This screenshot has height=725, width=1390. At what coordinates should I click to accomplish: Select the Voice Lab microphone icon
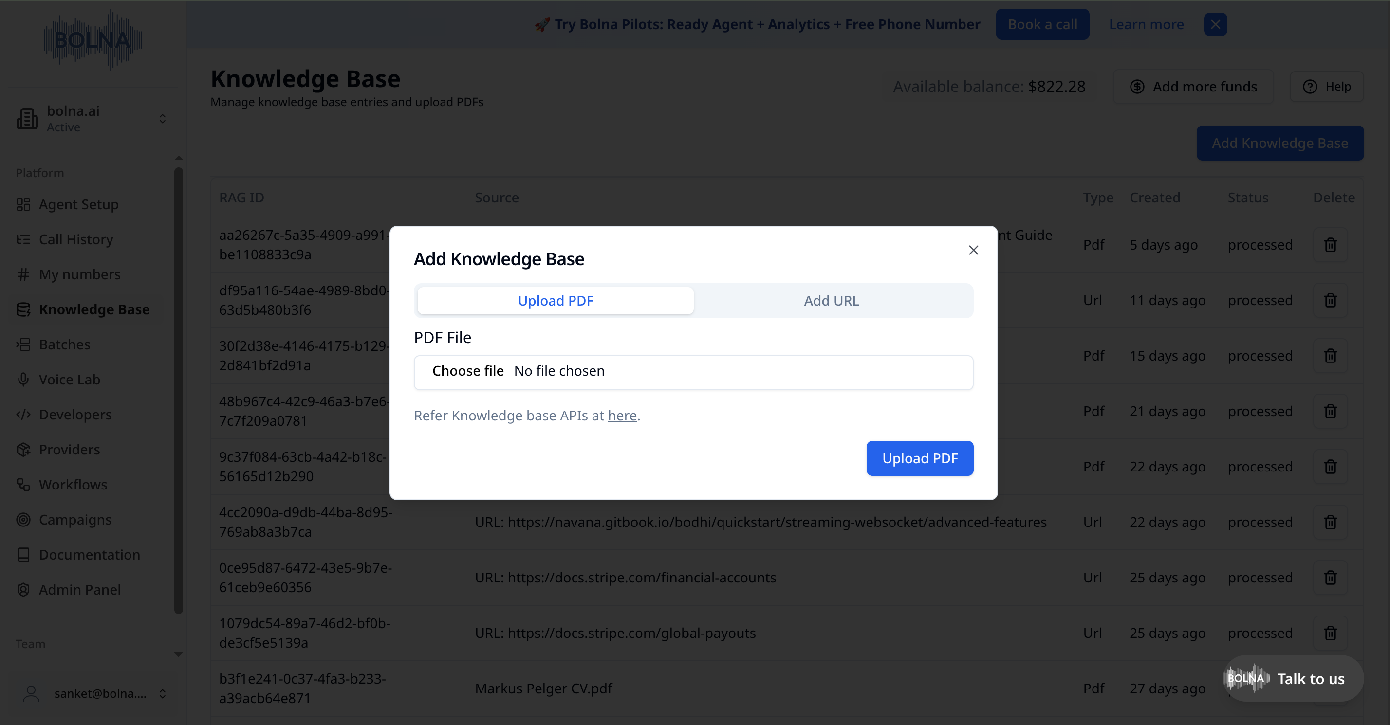click(24, 379)
